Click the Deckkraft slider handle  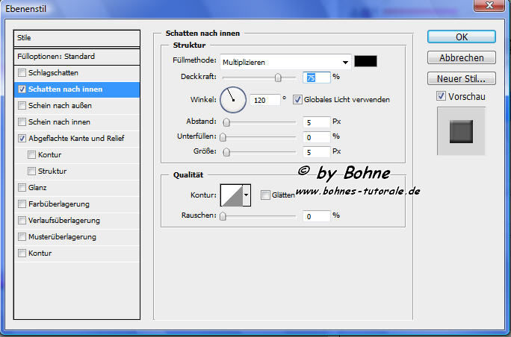[278, 78]
